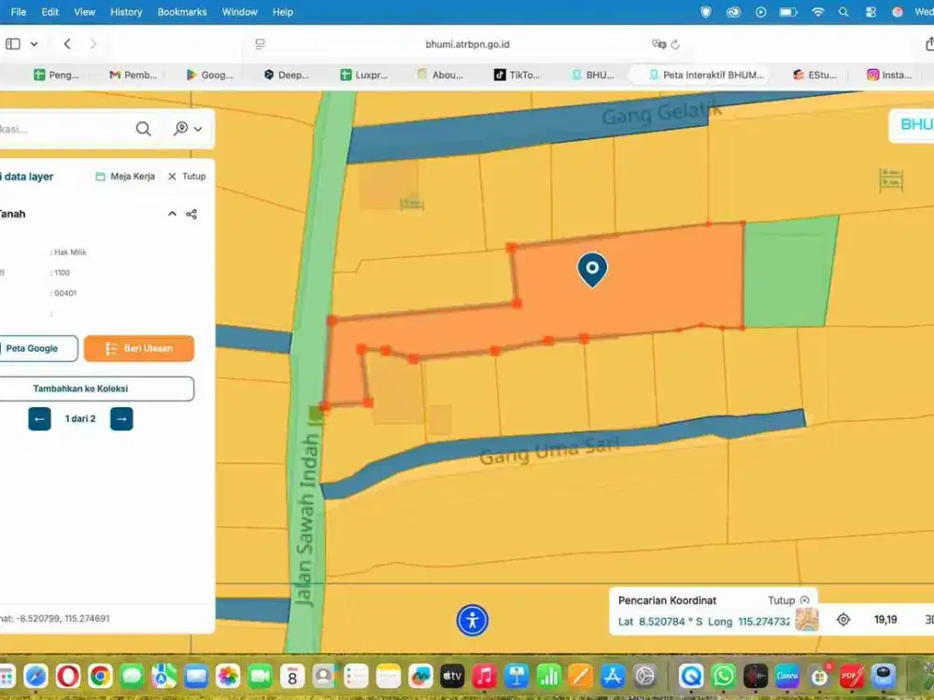This screenshot has width=934, height=700.
Task: Click the share icon beside Tanah
Action: pos(191,214)
